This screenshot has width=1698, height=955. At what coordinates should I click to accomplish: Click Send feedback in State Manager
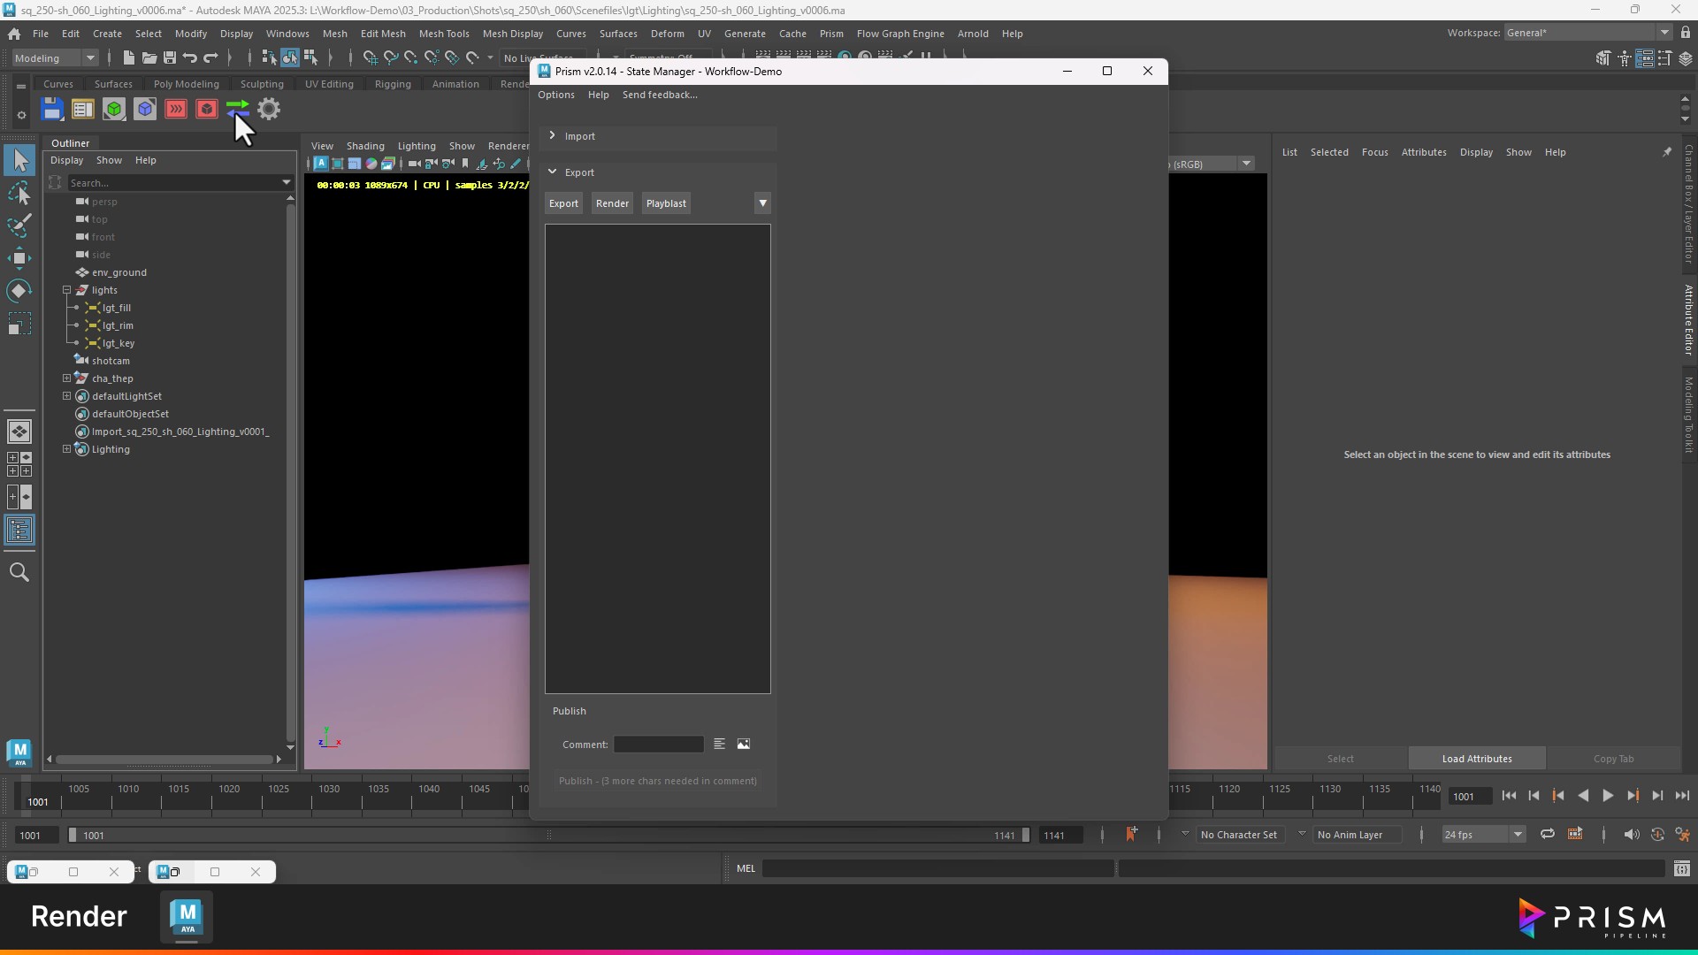point(660,95)
